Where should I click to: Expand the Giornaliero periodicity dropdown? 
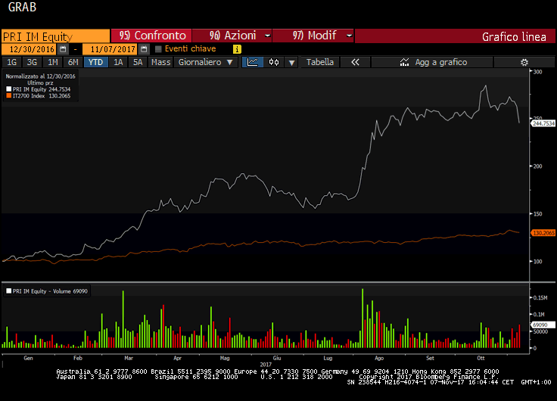tap(205, 62)
